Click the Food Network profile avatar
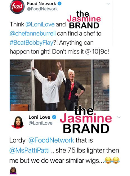The width and height of the screenshot is (130, 176). [x=17, y=7]
